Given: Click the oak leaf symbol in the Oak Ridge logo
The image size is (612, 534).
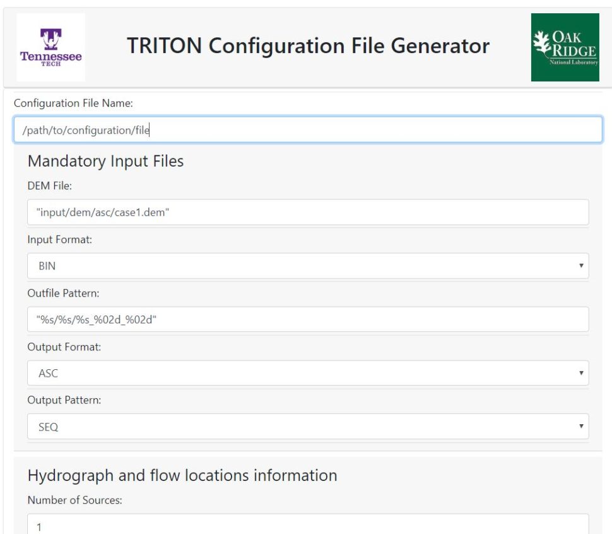Looking at the screenshot, I should click(x=541, y=41).
